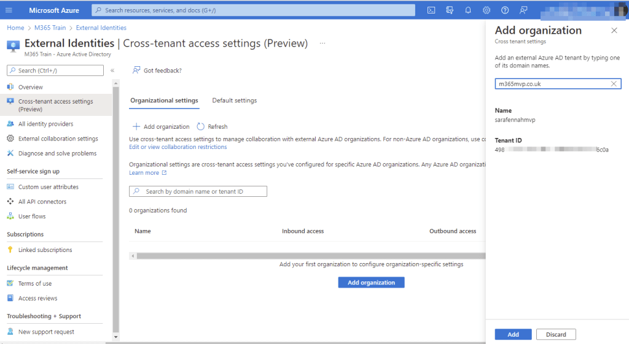Open Cloud Shell from the top bar

tap(431, 10)
